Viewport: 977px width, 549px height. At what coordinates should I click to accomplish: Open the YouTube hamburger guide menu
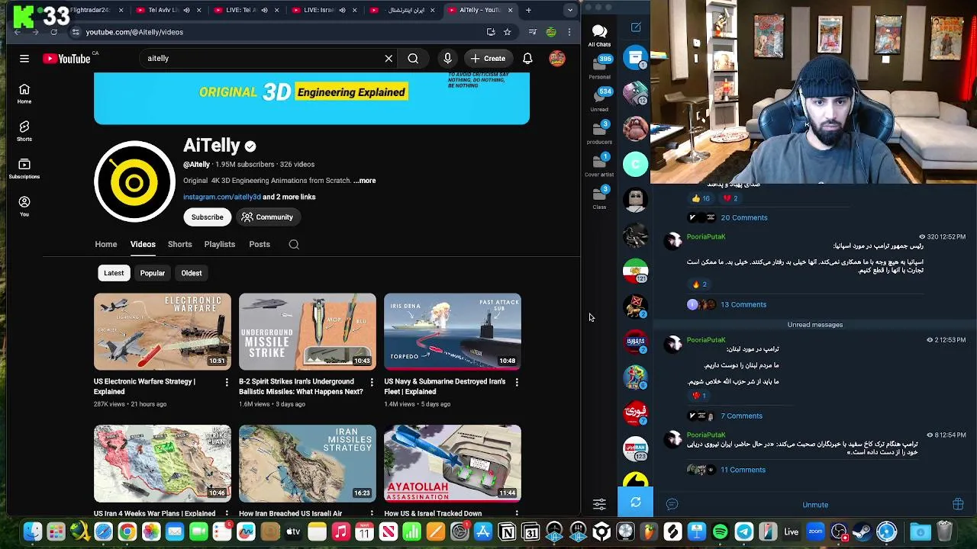(24, 59)
